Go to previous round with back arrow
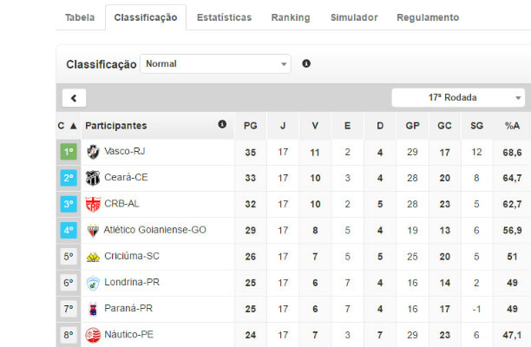Screen dimensions: 531x347 coord(74,98)
